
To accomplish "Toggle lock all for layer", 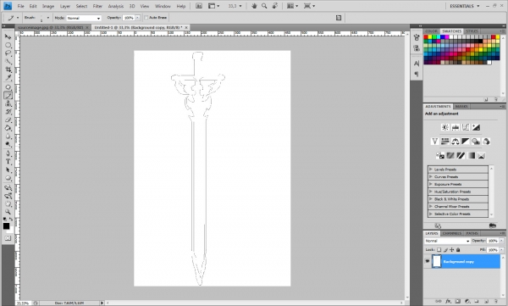I will point(458,250).
